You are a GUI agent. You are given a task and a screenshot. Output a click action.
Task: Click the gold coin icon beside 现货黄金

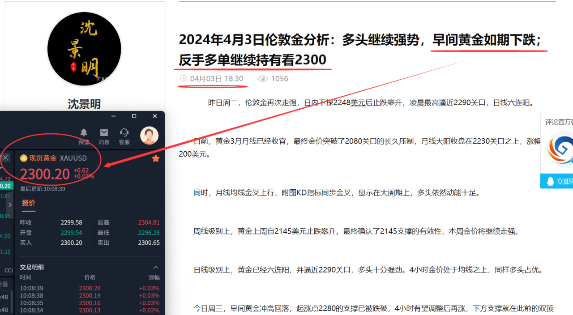[24, 158]
